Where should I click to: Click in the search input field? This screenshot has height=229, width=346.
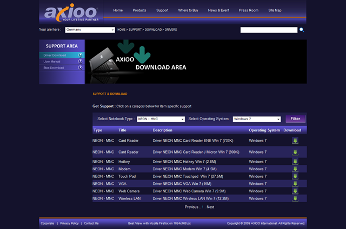(x=269, y=30)
